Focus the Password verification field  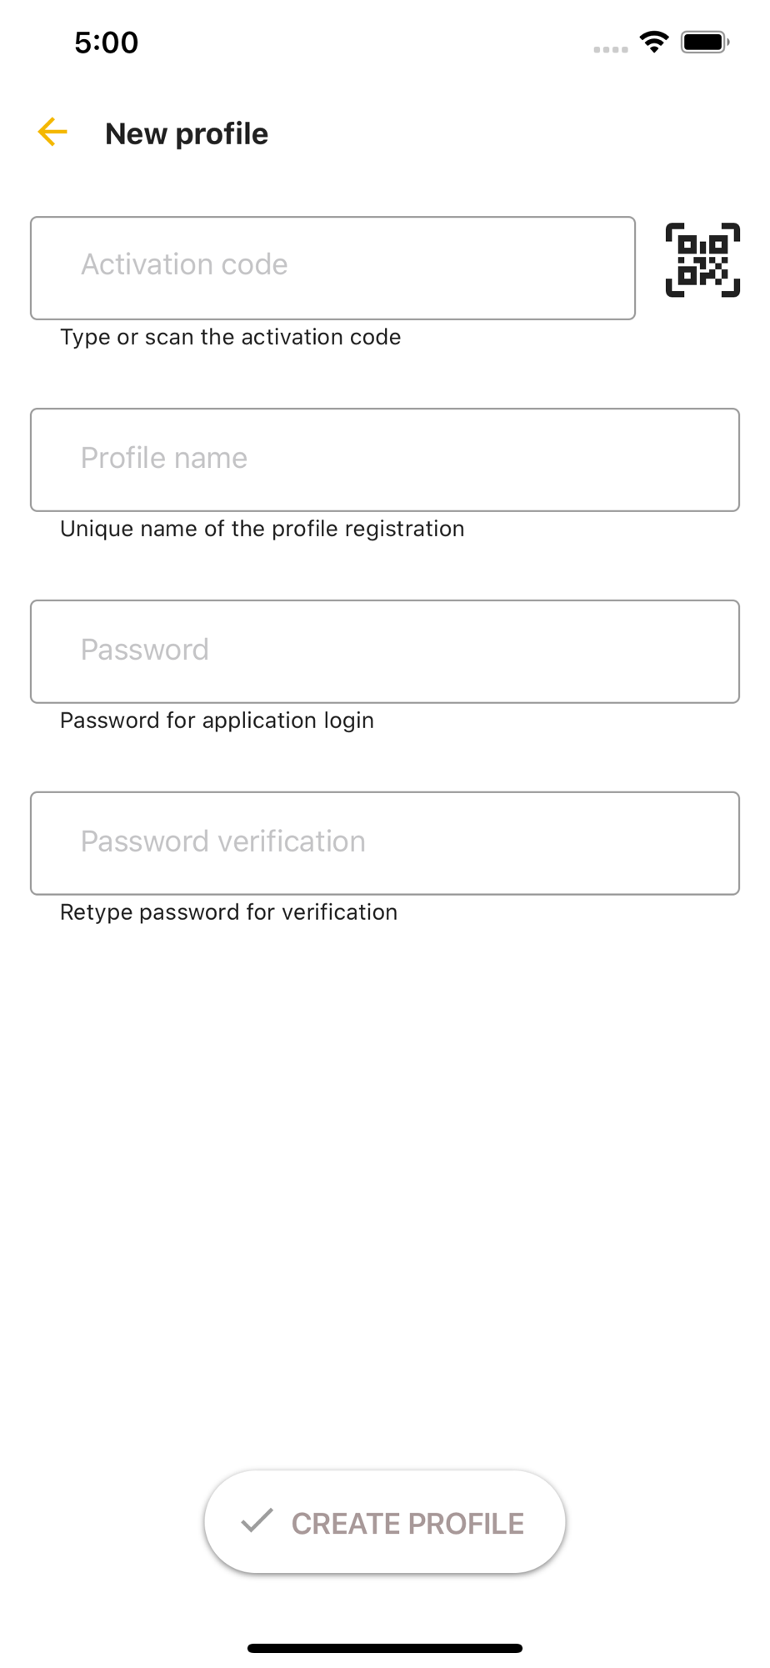(385, 843)
